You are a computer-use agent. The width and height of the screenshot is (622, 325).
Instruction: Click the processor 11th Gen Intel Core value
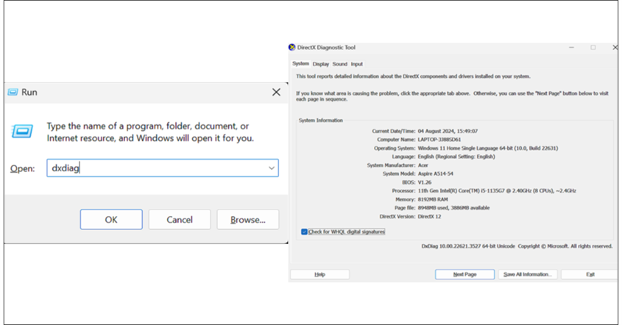point(497,190)
